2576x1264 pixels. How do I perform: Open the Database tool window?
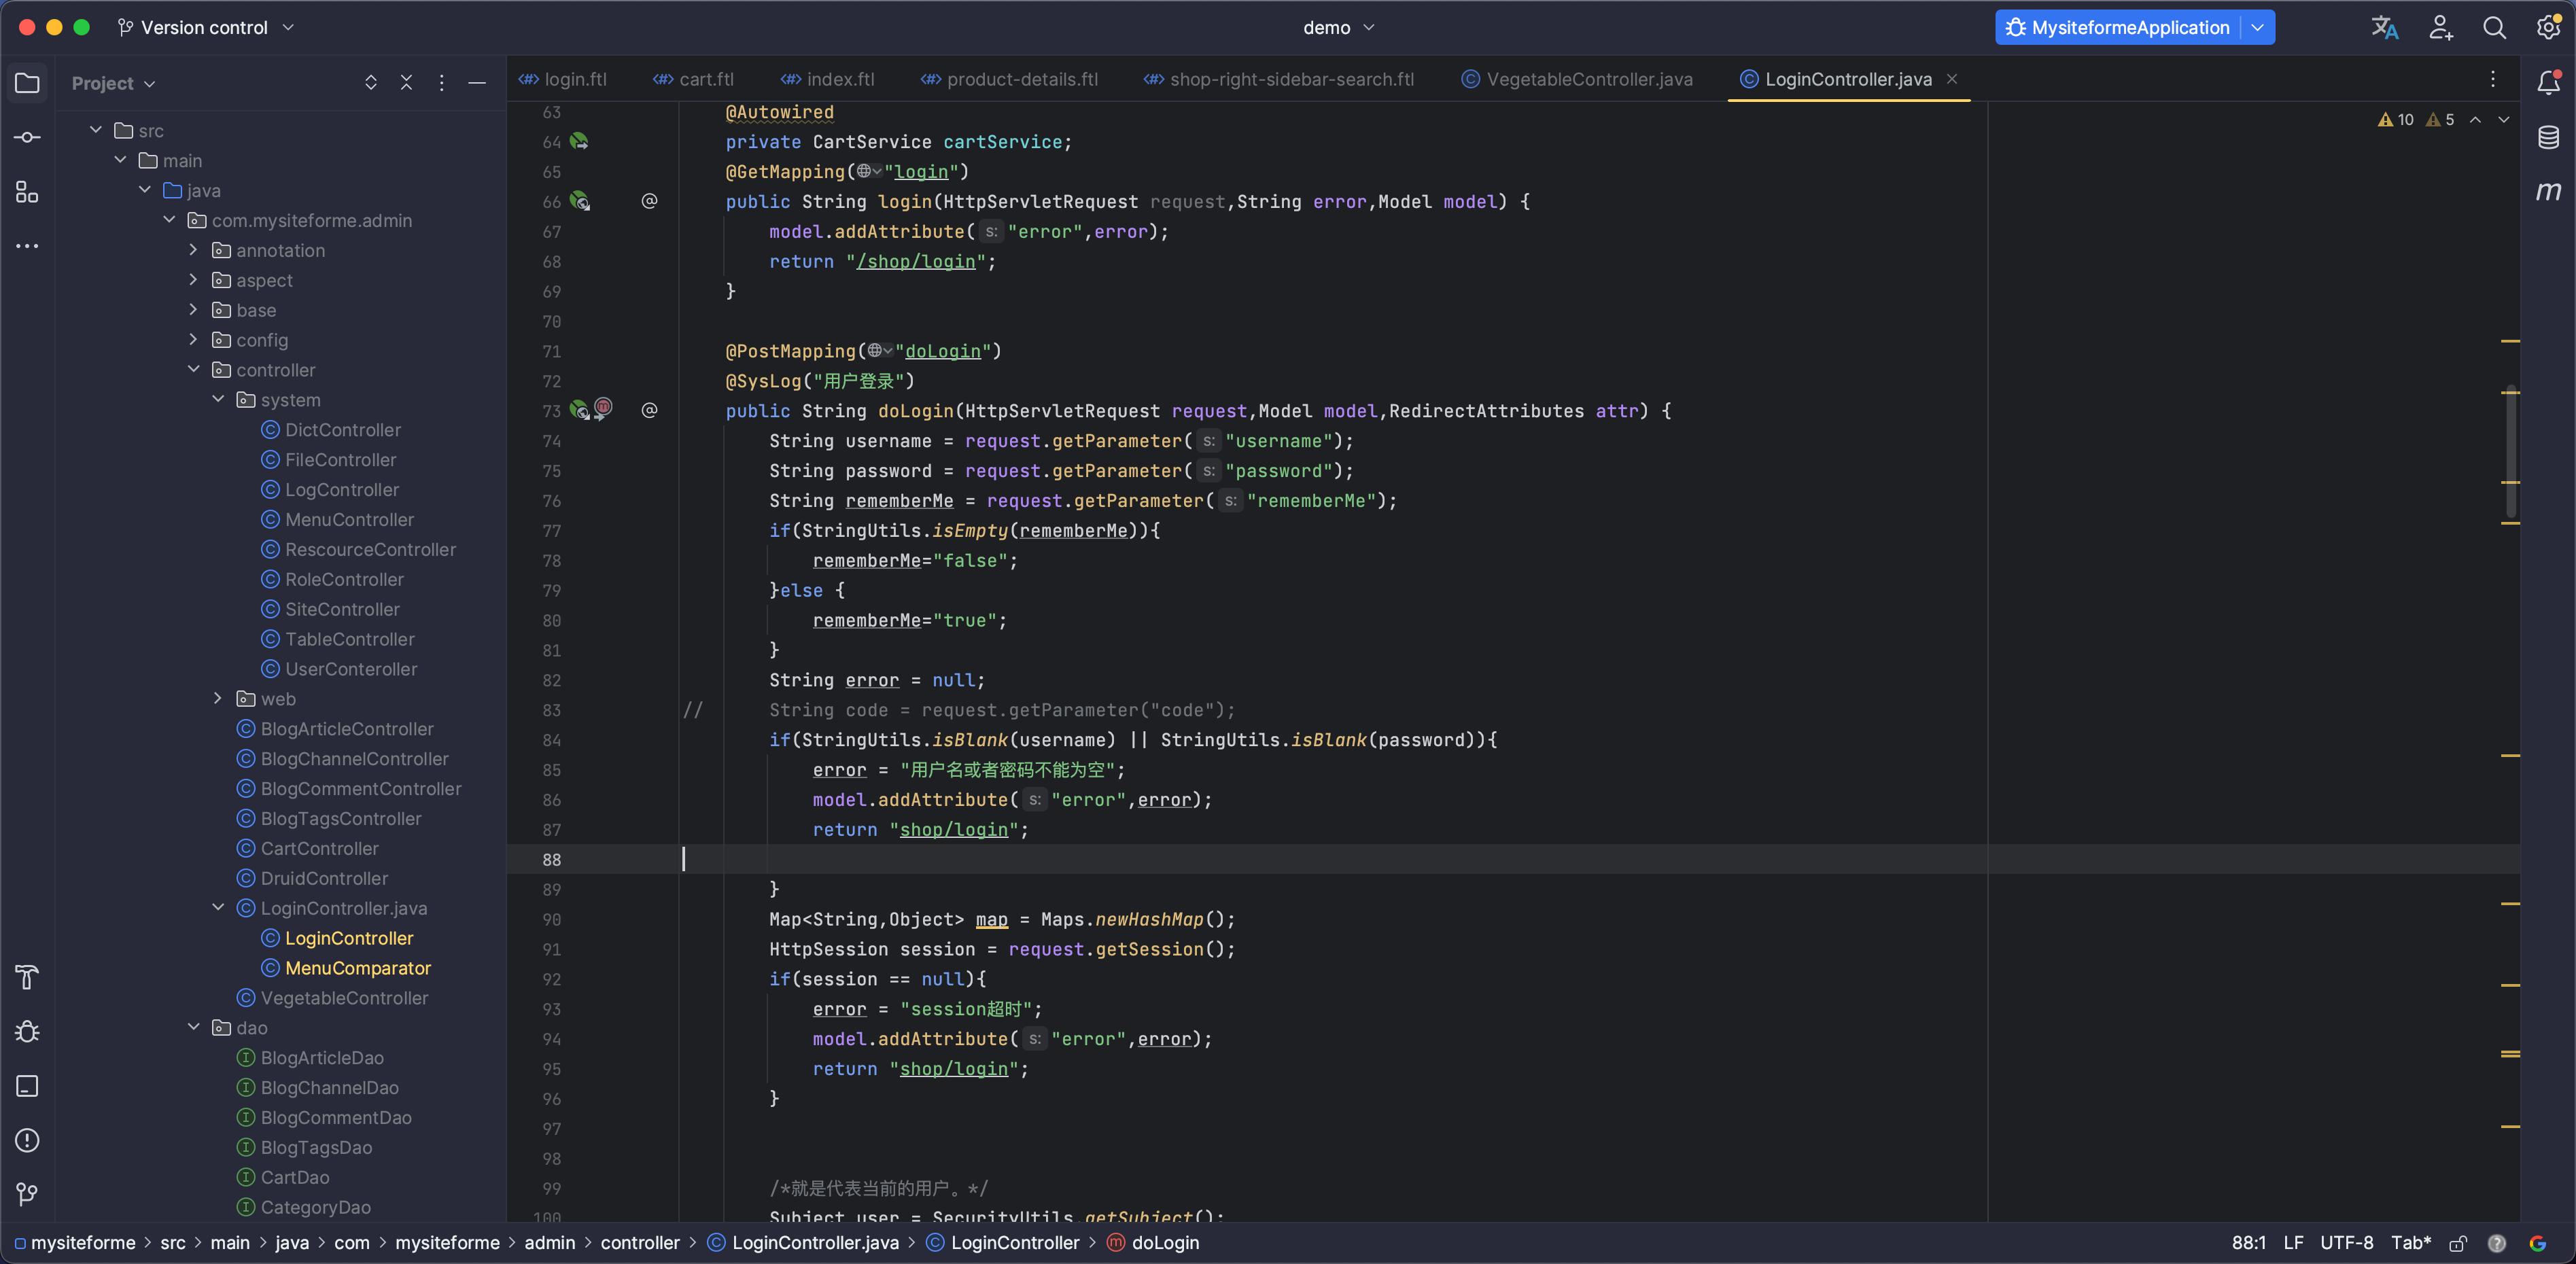(2548, 137)
